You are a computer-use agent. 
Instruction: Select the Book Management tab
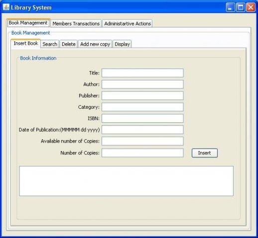(x=28, y=23)
